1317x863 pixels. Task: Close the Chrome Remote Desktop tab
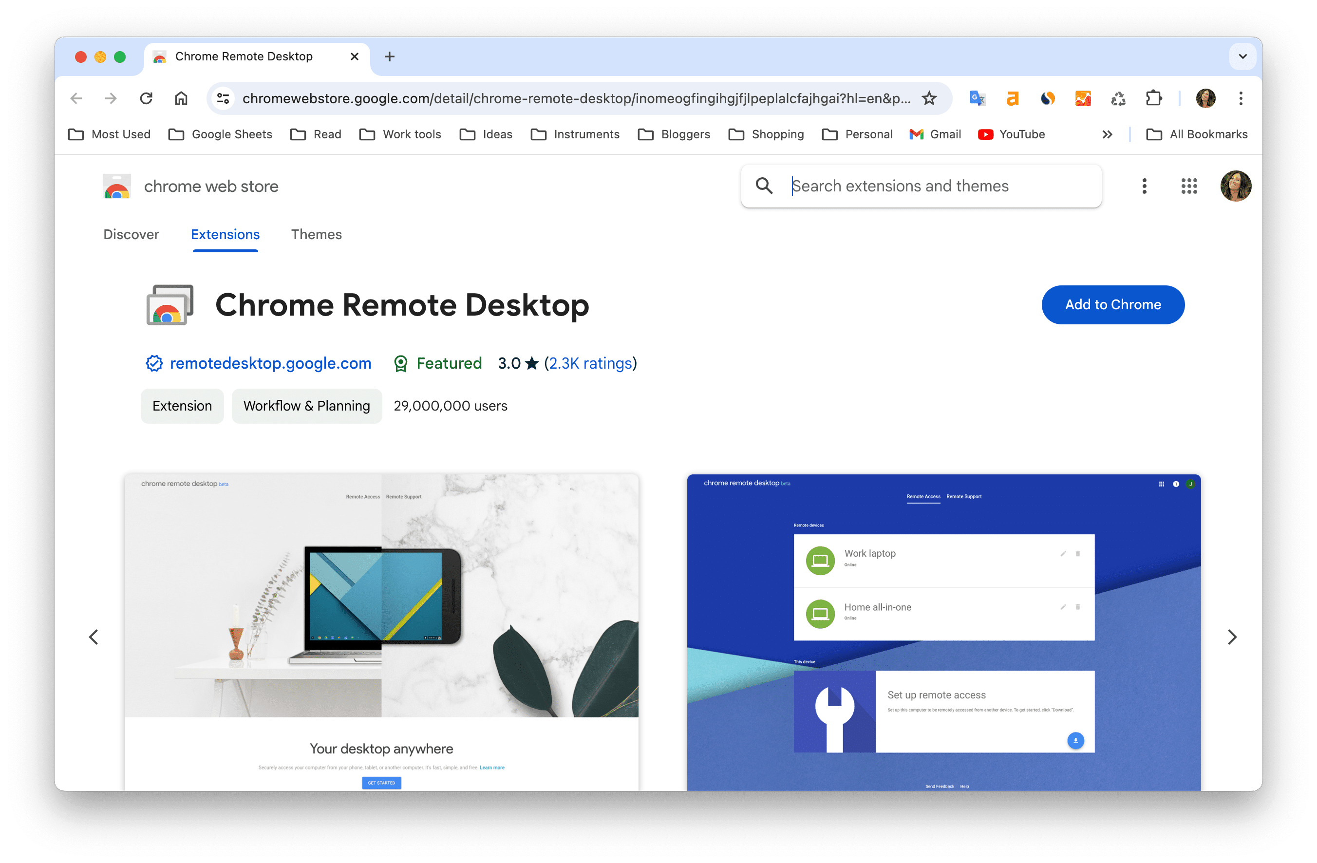click(355, 56)
